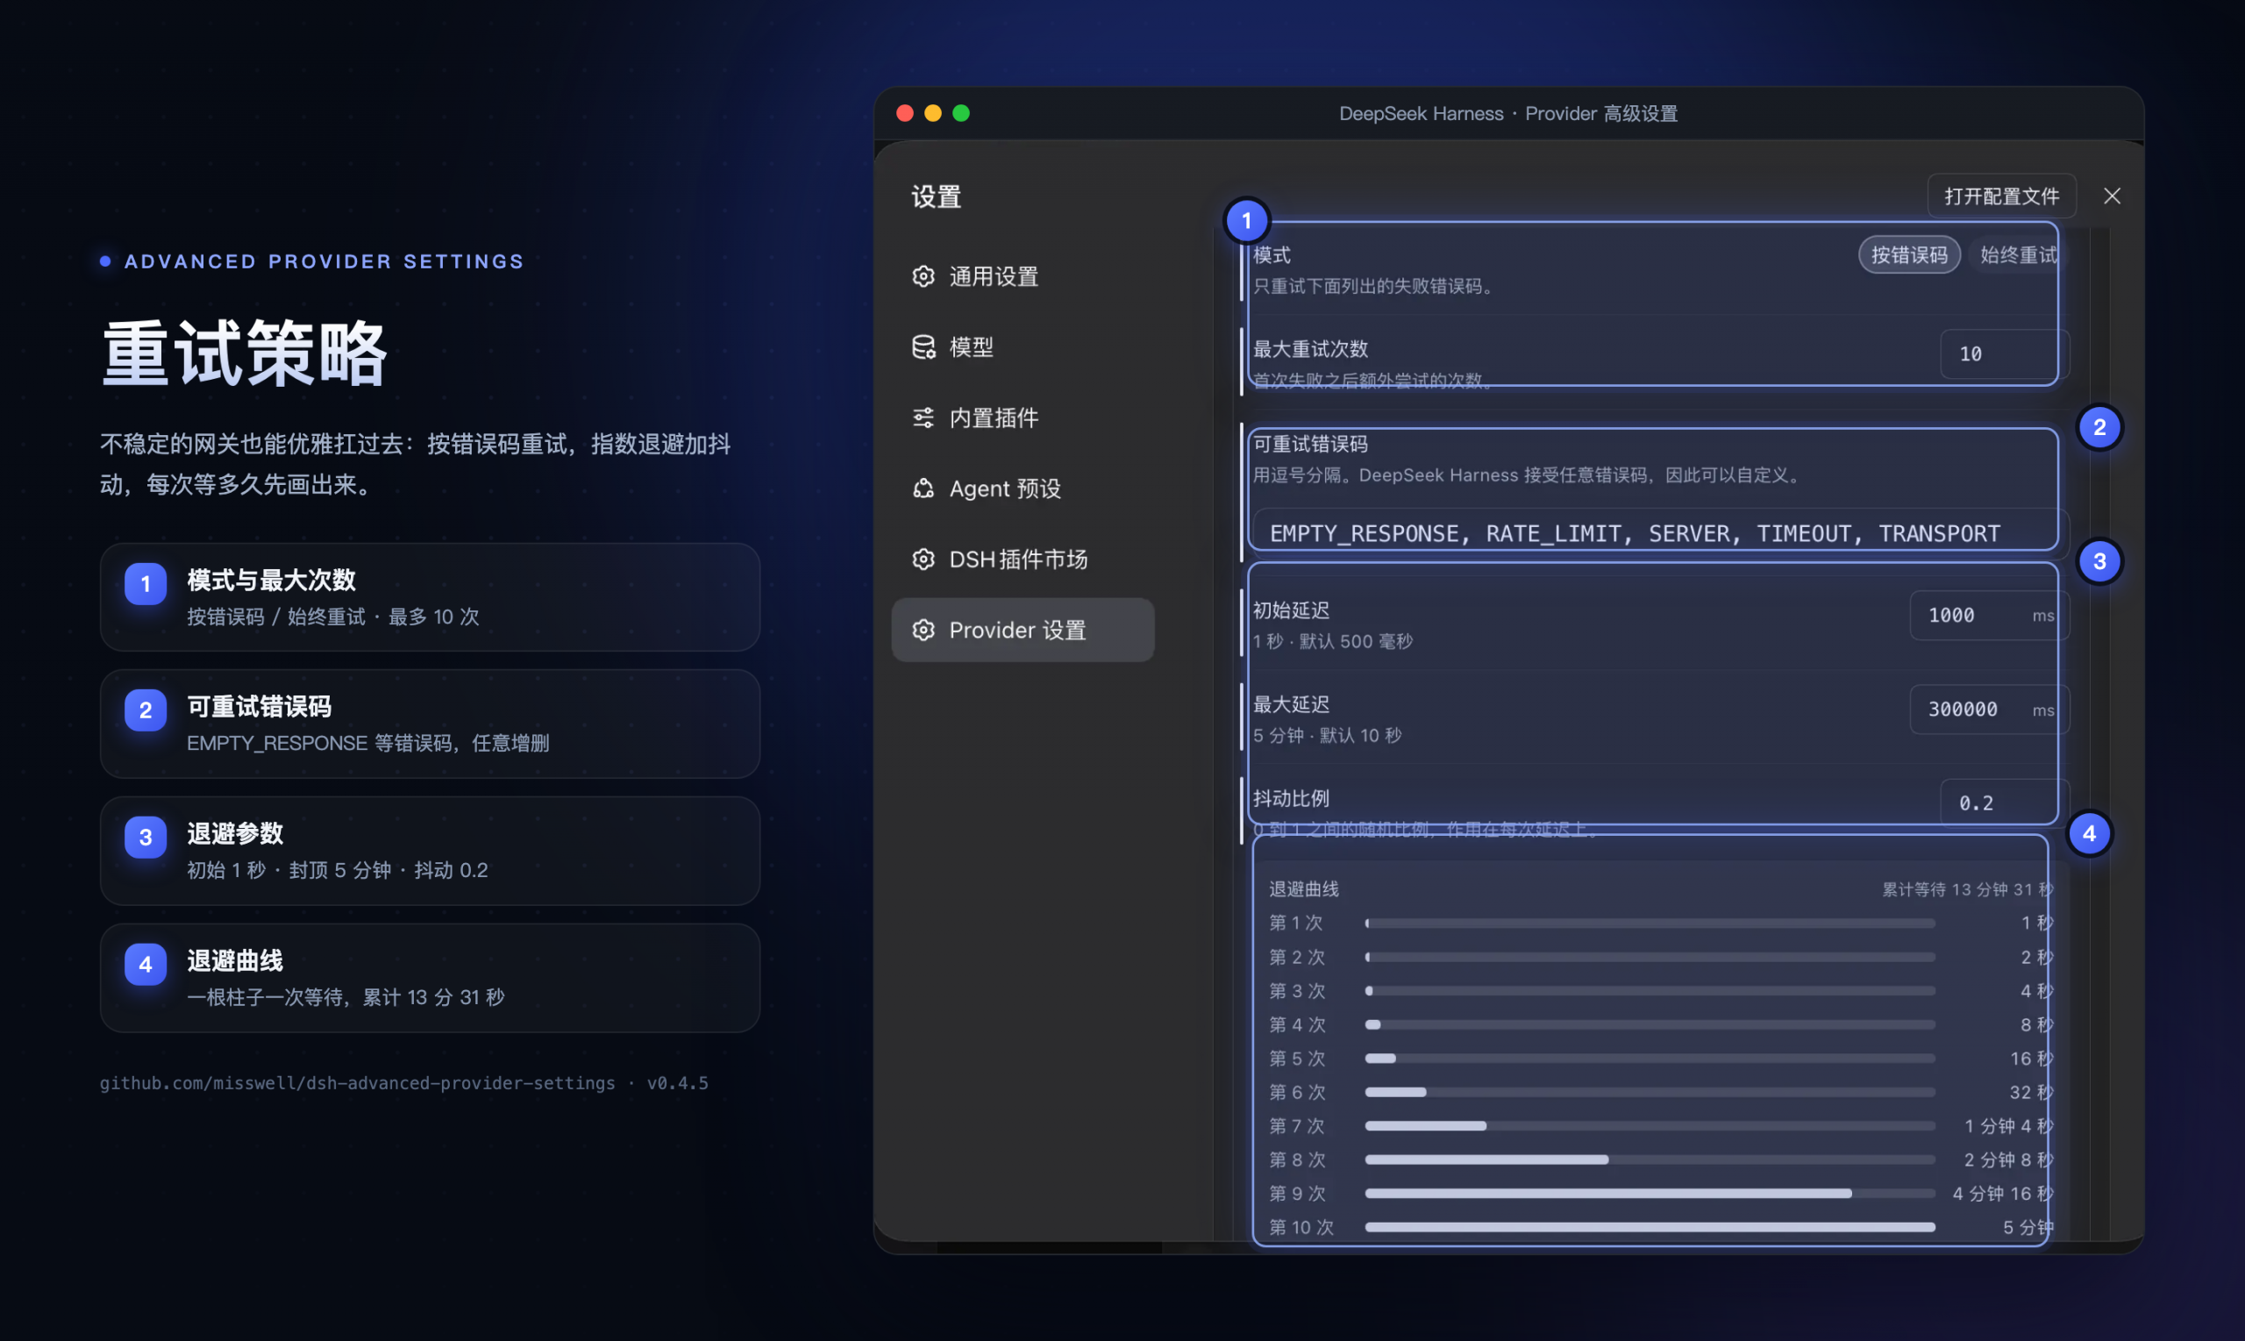The width and height of the screenshot is (2245, 1341).
Task: Click the 可重试错误码 card on left
Action: [429, 724]
